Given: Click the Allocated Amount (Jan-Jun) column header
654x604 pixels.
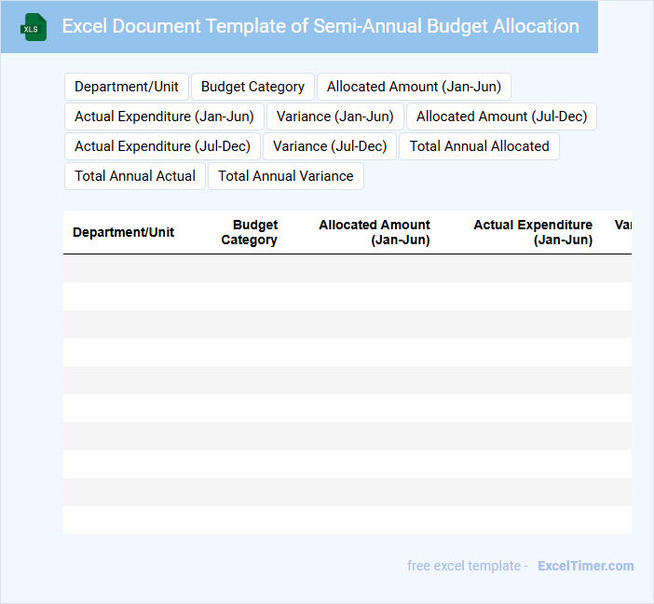Looking at the screenshot, I should (x=375, y=232).
